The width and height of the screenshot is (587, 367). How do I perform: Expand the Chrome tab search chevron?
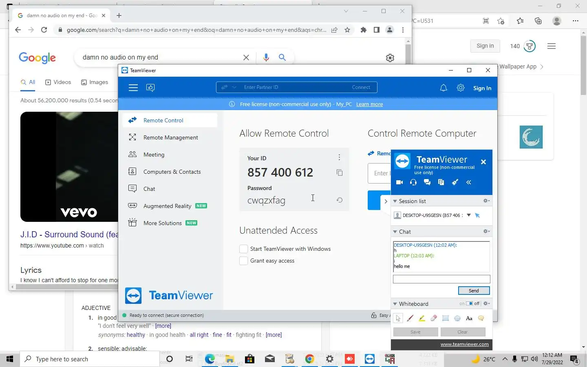[x=346, y=11]
